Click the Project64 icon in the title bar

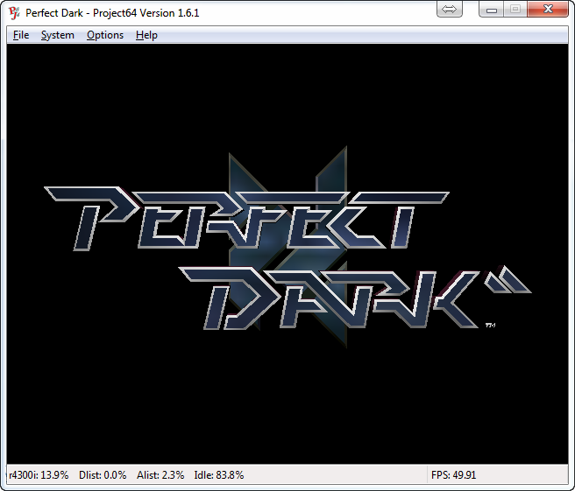click(x=14, y=13)
